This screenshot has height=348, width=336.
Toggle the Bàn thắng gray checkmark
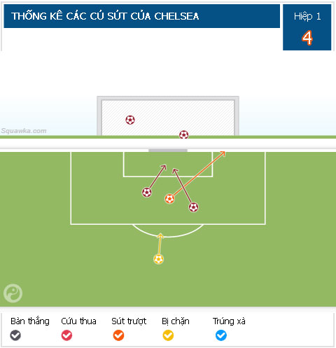15,335
